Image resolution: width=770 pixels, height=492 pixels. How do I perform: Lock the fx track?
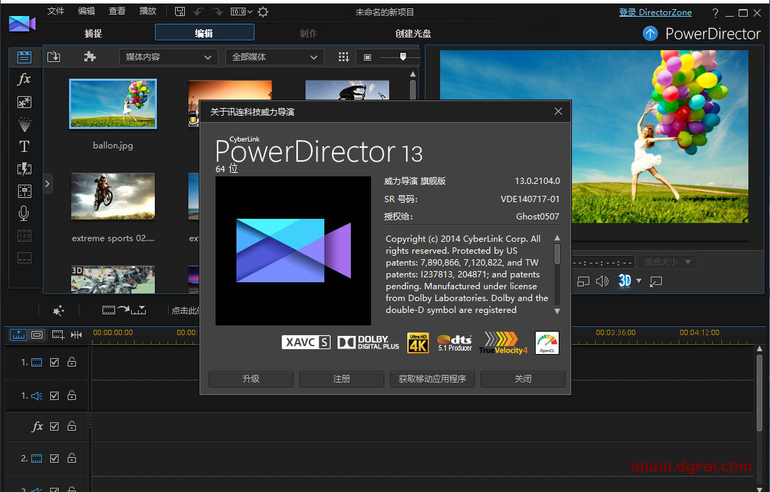[72, 426]
